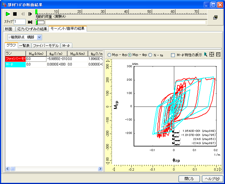Click the Mzp(kNm) column header
Image resolution: width=225 pixels, height=184 pixels.
(78, 53)
